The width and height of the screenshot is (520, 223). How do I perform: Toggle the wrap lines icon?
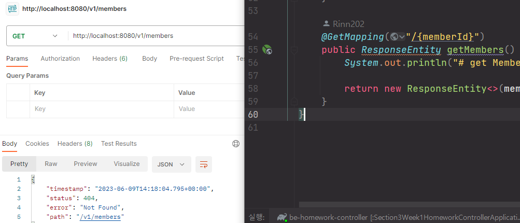tap(204, 164)
